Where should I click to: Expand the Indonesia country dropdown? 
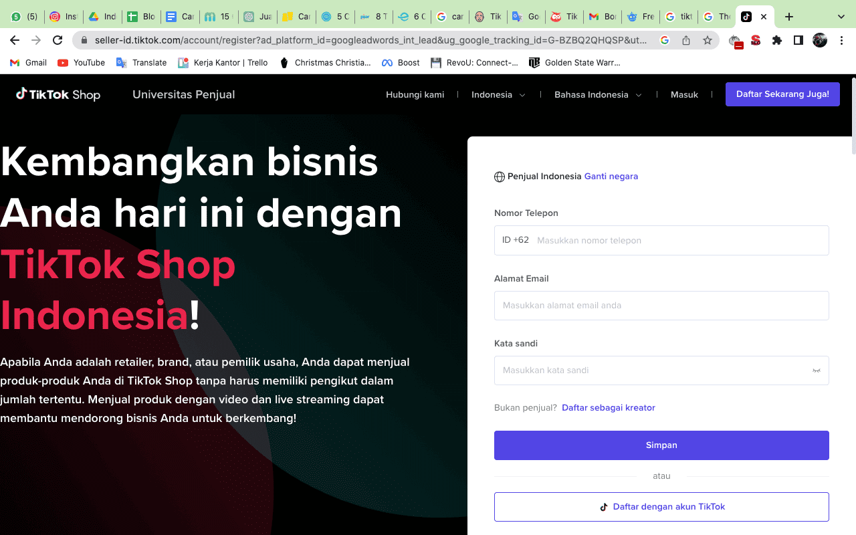[498, 94]
